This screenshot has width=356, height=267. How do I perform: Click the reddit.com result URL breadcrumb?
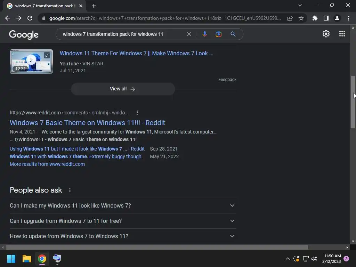(x=69, y=113)
